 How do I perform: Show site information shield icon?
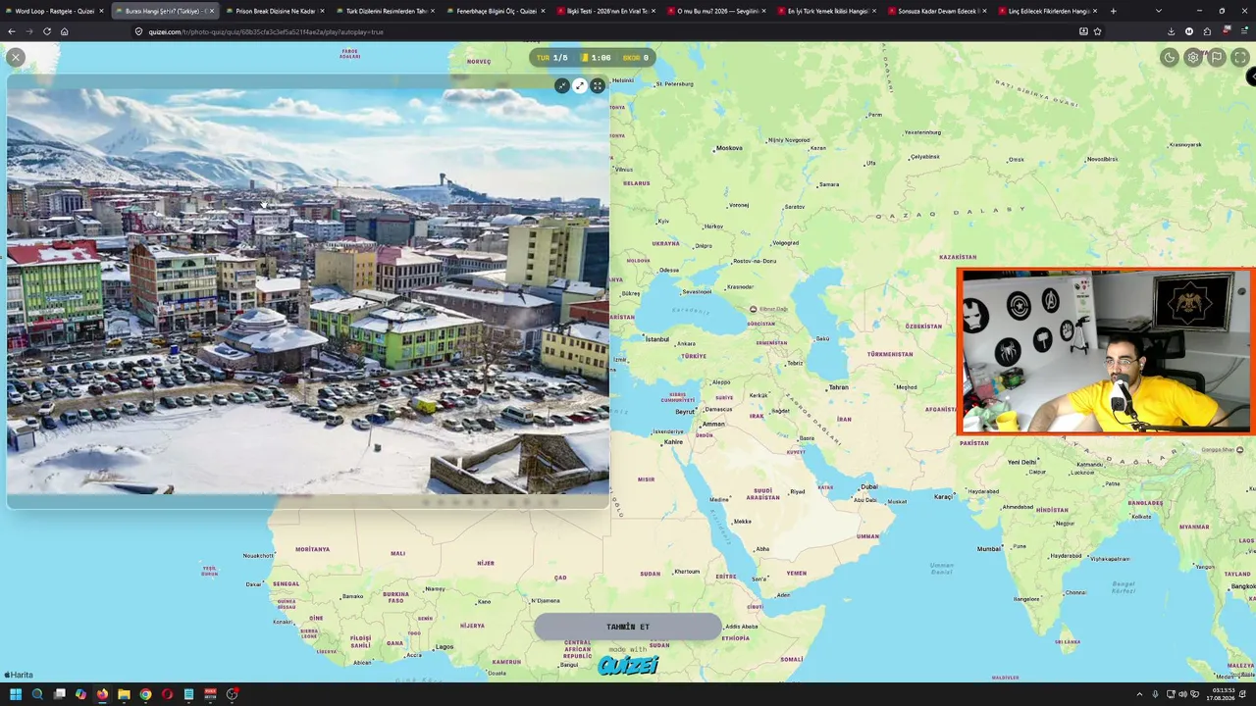(139, 31)
